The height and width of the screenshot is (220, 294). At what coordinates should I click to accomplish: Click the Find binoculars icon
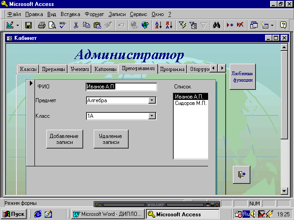[x=218, y=25]
